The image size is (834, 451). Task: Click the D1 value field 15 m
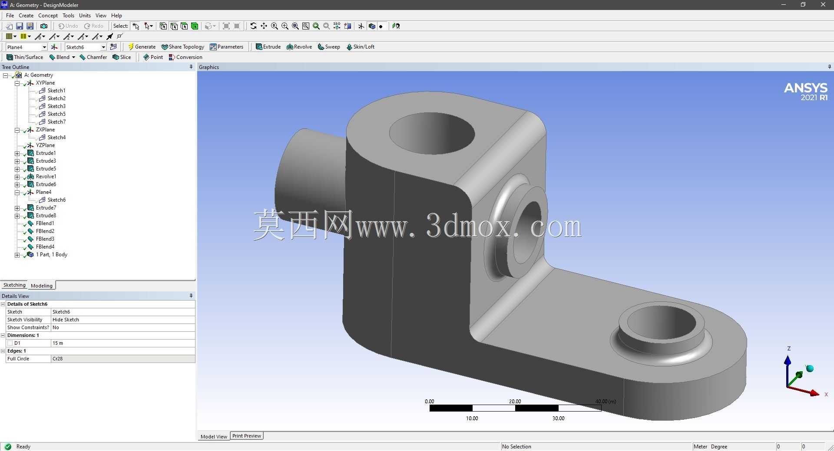coord(123,343)
